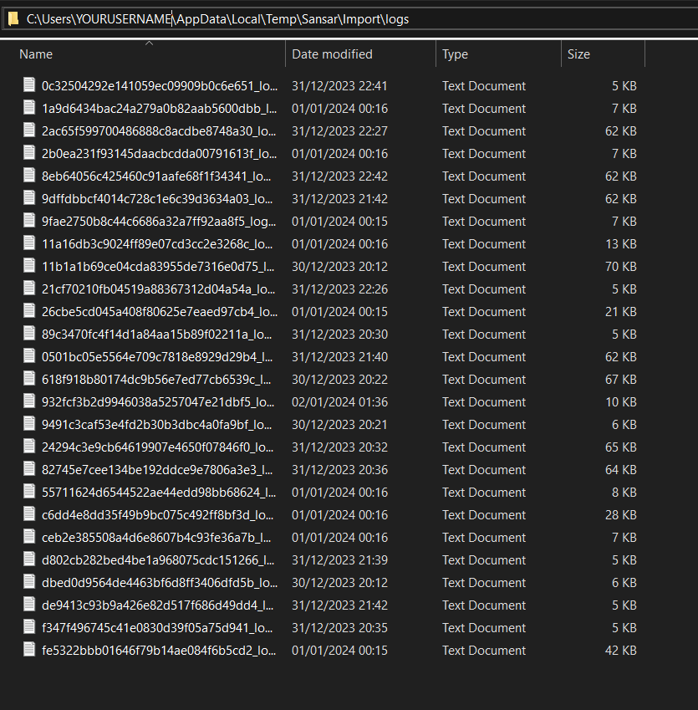Select the 70 KB file dated 30/12/2023 20:12
698x710 pixels.
coord(158,267)
